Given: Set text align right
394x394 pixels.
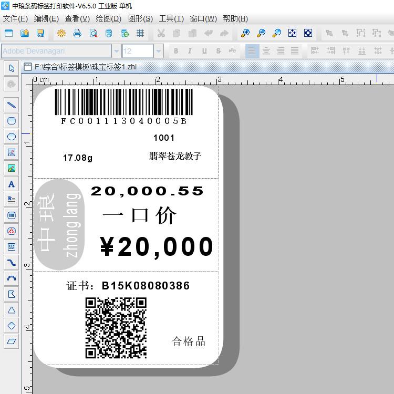Looking at the screenshot, I should coord(281,51).
